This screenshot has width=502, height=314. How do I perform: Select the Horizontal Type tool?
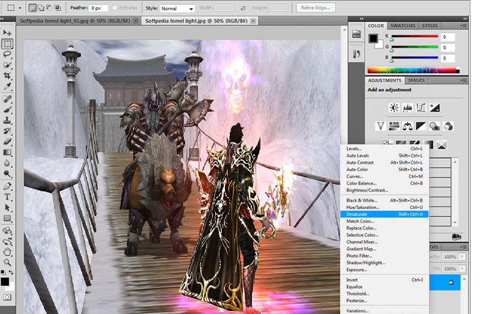click(x=7, y=197)
